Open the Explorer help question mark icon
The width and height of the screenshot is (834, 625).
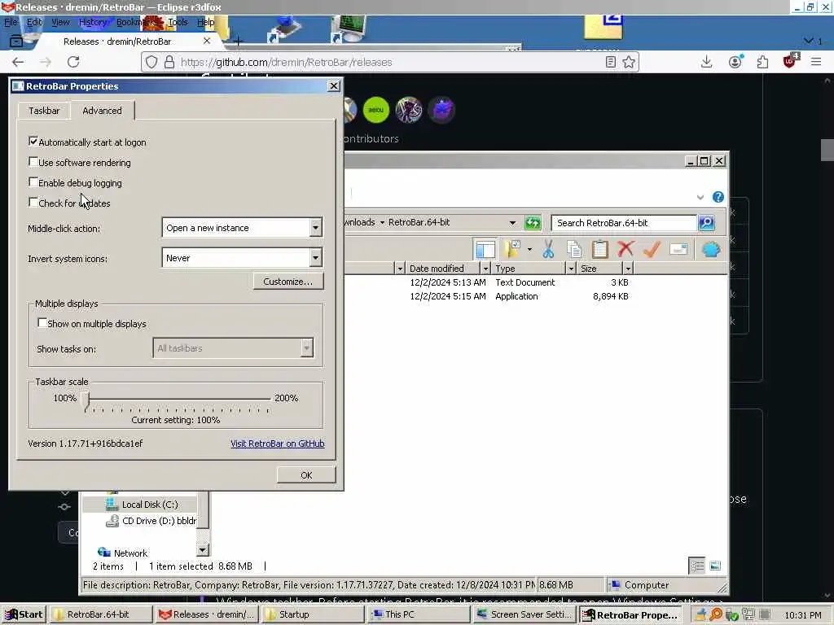(718, 197)
